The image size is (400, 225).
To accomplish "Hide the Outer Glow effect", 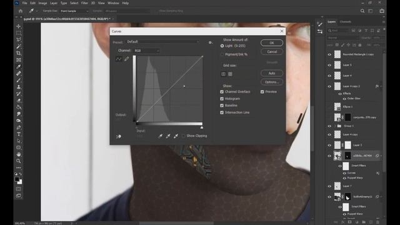I will click(x=344, y=99).
